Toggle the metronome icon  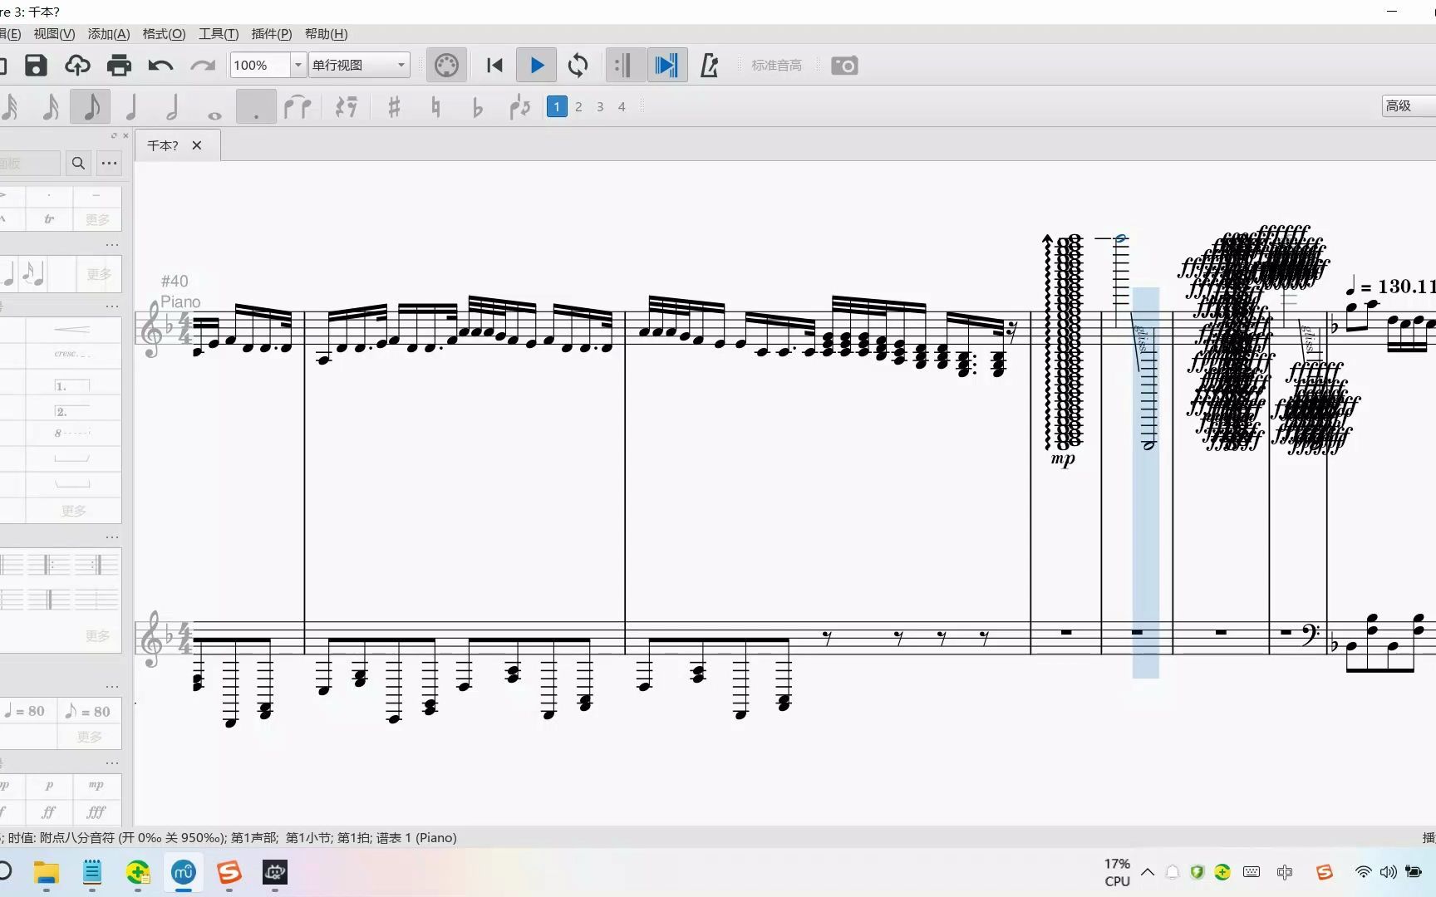[x=709, y=66]
